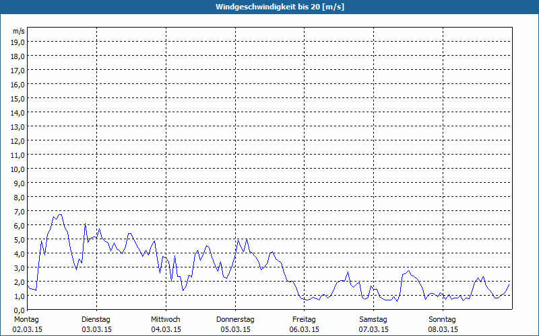Click the 'Sonntag' day label
The height and width of the screenshot is (336, 539).
[442, 320]
